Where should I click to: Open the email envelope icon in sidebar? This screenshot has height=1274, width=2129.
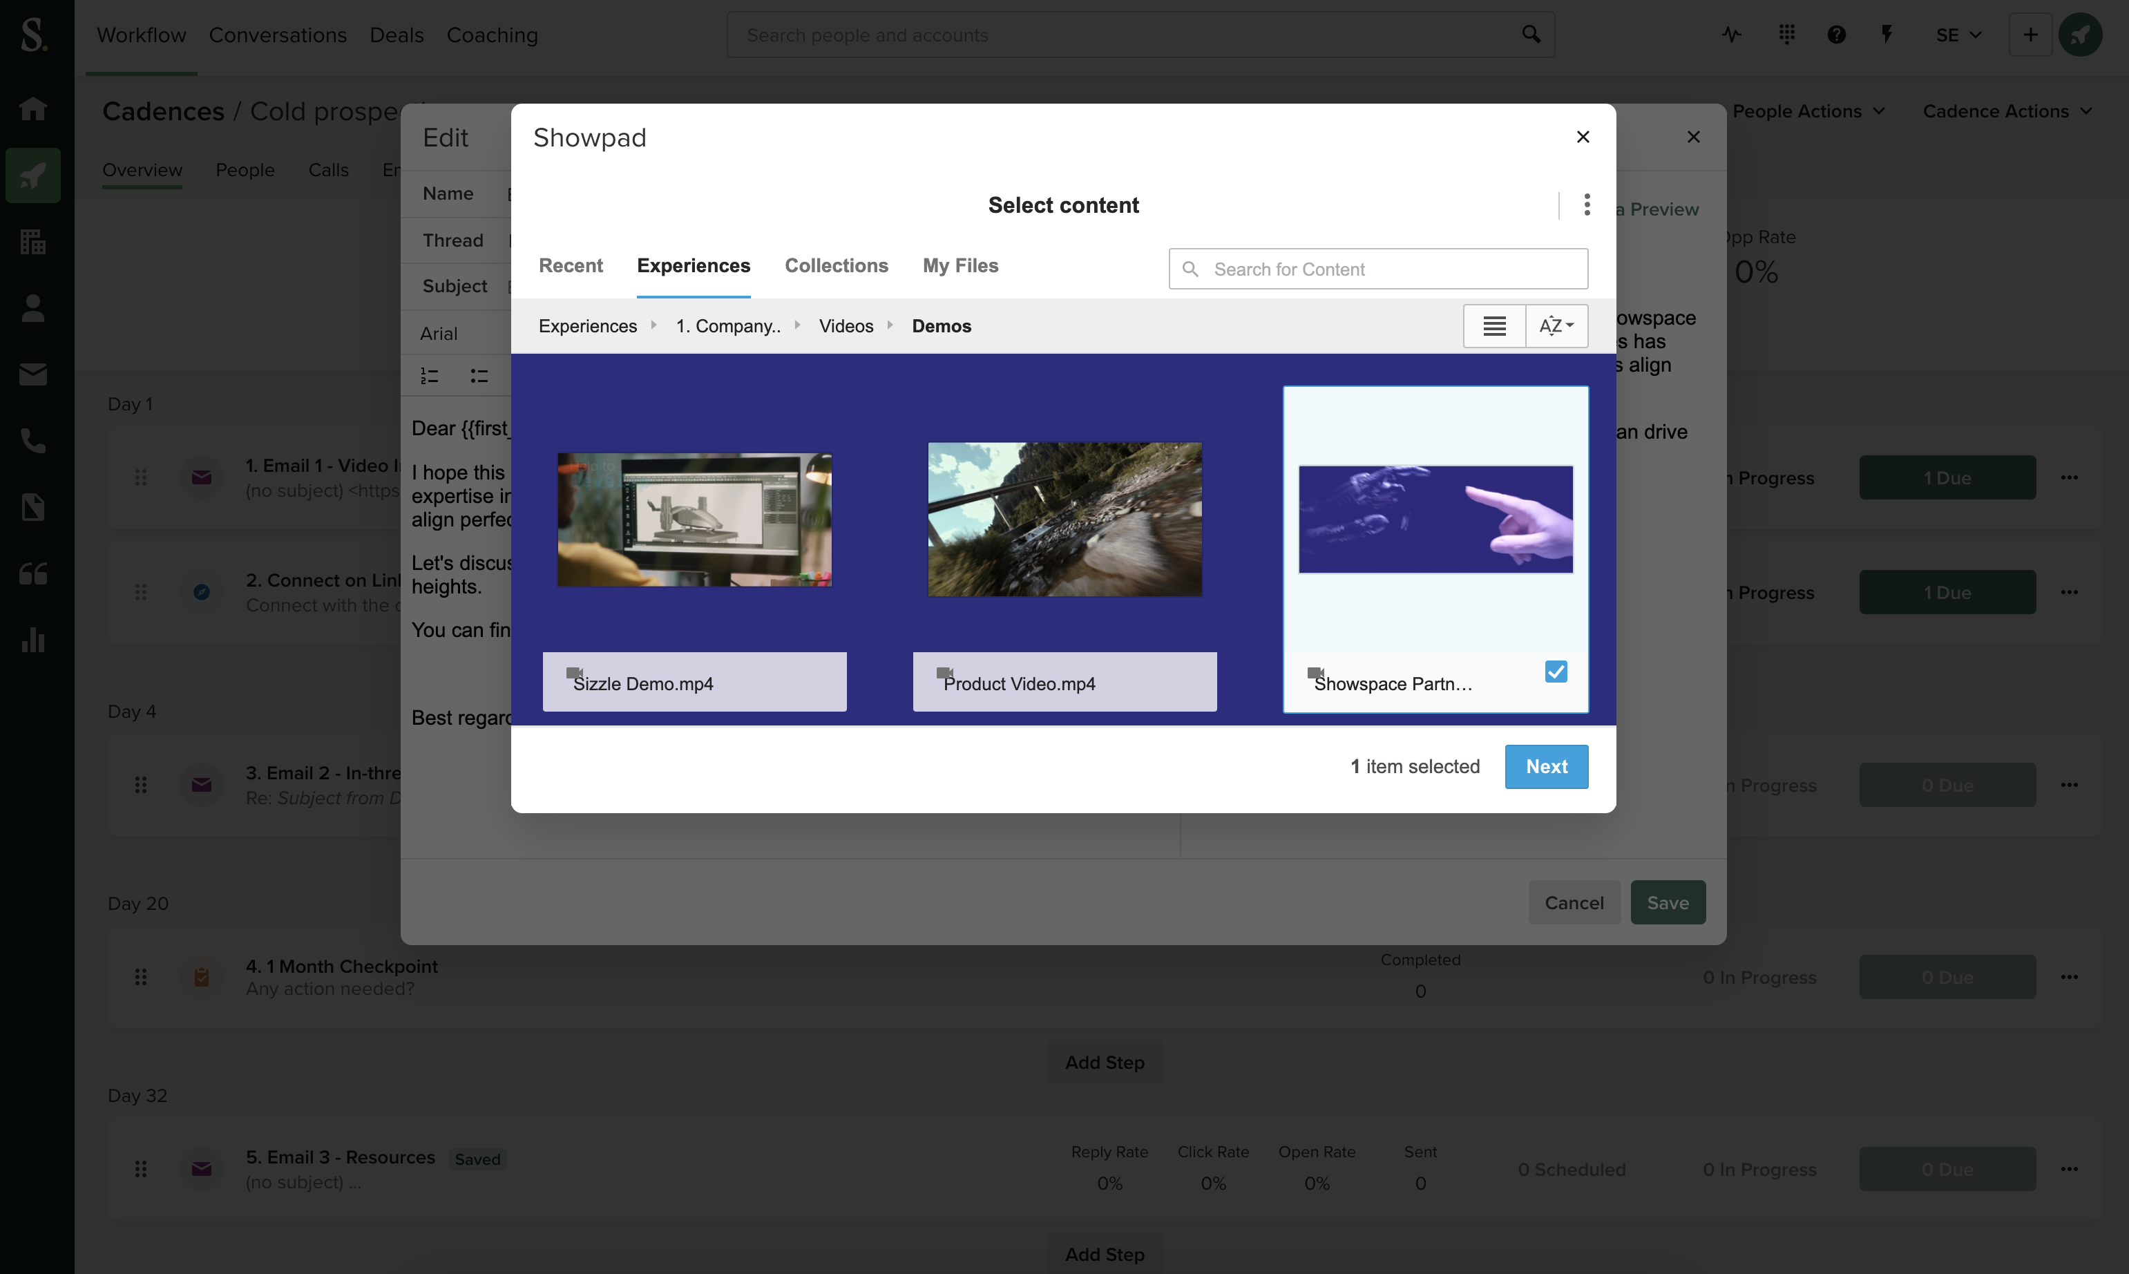coord(32,374)
